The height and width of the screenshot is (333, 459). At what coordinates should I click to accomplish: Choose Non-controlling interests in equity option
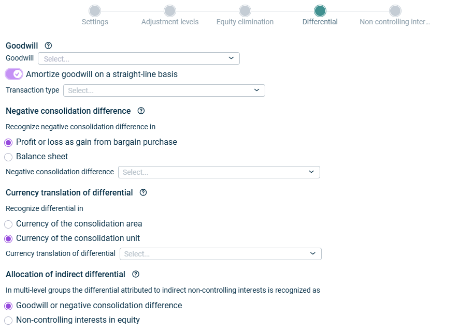pos(8,320)
